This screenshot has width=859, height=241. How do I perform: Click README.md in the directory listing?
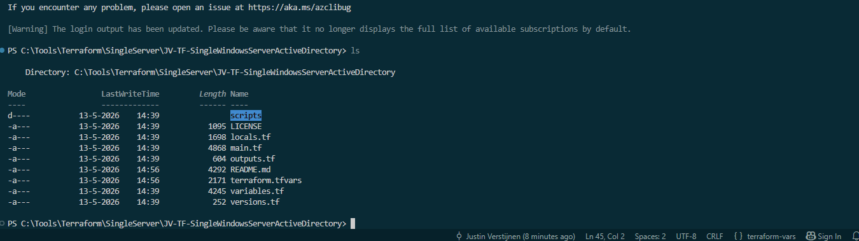251,169
